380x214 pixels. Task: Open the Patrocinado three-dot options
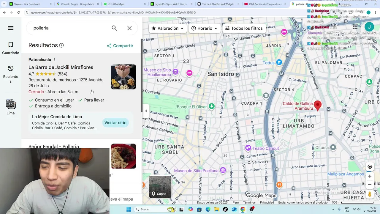point(55,60)
